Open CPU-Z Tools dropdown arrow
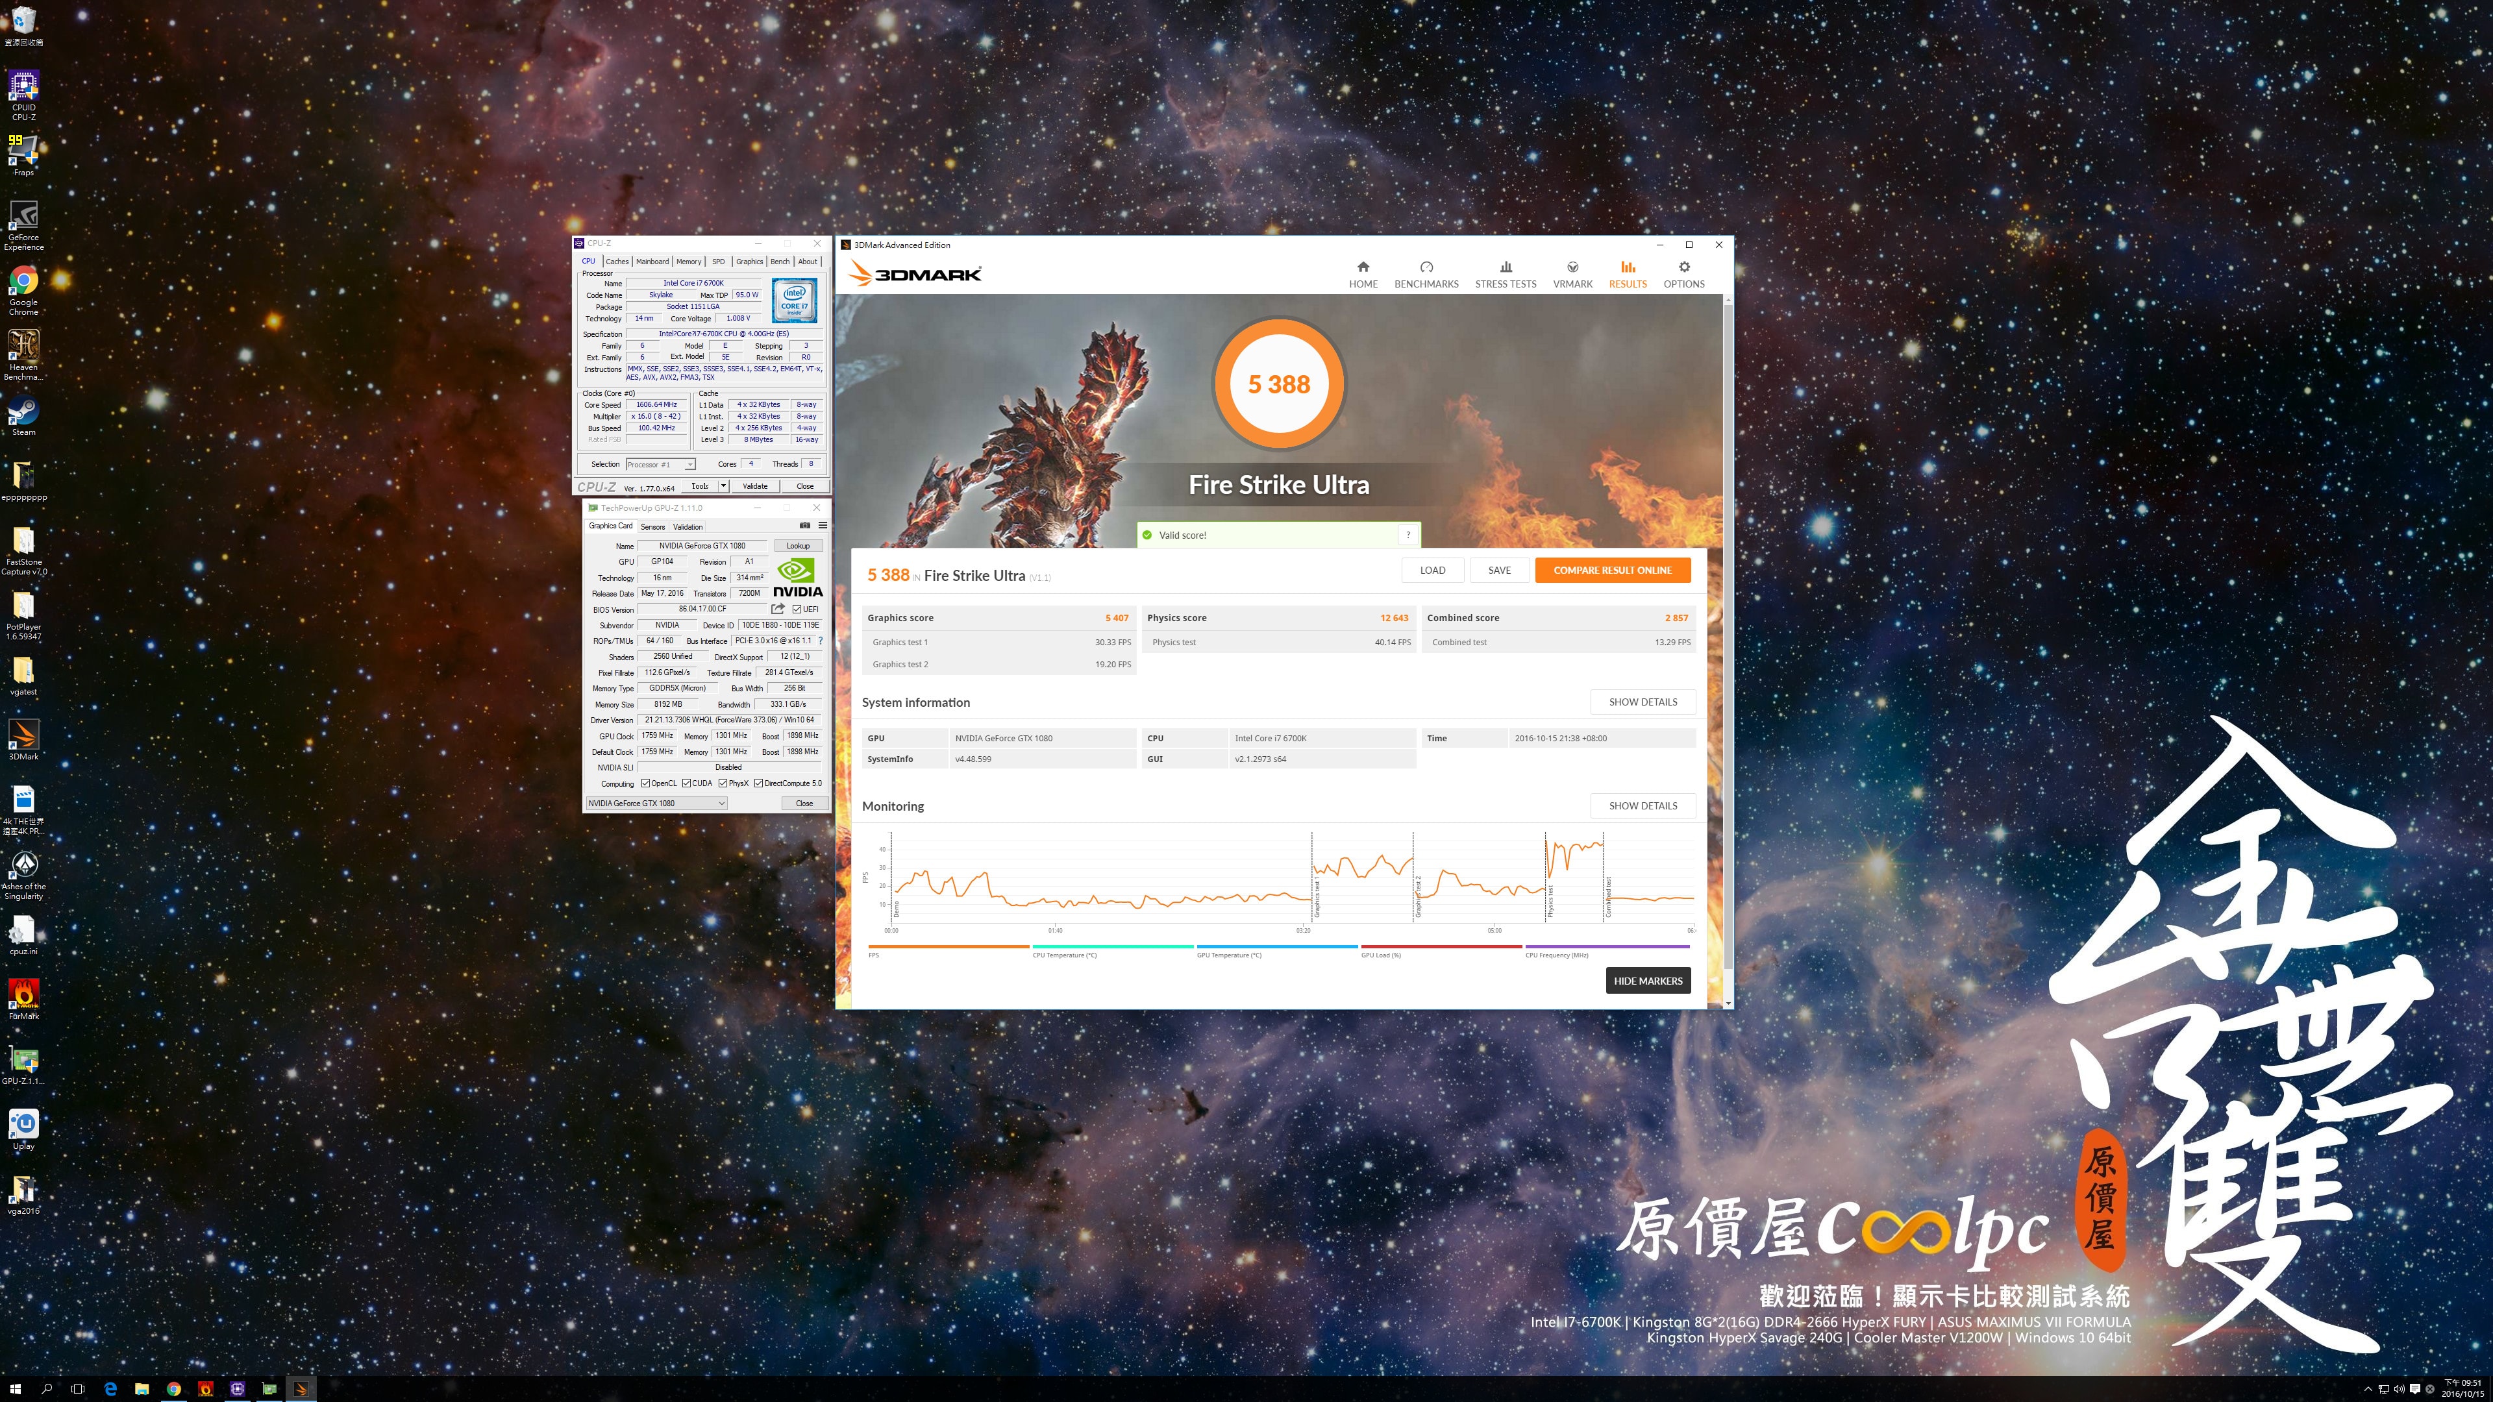 click(723, 486)
